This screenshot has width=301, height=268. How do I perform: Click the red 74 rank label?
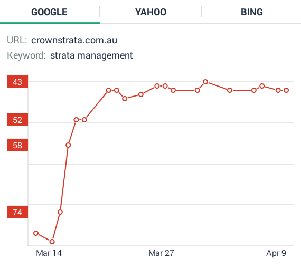coord(17,212)
